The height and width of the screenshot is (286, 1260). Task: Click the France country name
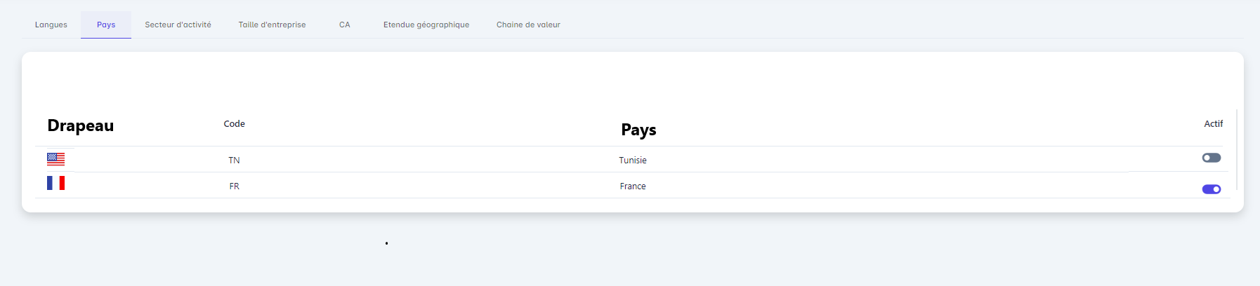632,186
